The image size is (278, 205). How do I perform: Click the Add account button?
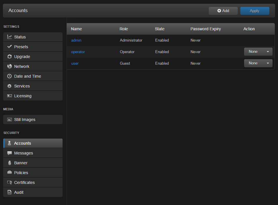(x=223, y=11)
